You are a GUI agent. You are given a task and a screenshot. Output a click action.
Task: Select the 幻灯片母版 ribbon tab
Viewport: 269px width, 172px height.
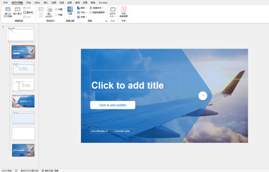(17, 2)
